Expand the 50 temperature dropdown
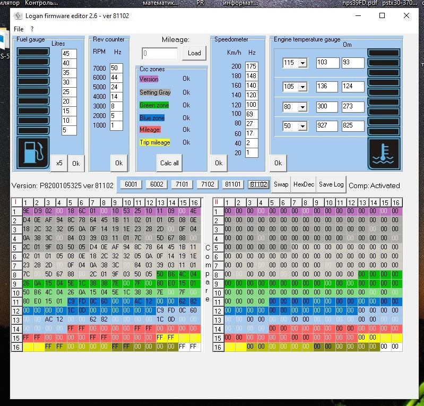 tap(302, 126)
